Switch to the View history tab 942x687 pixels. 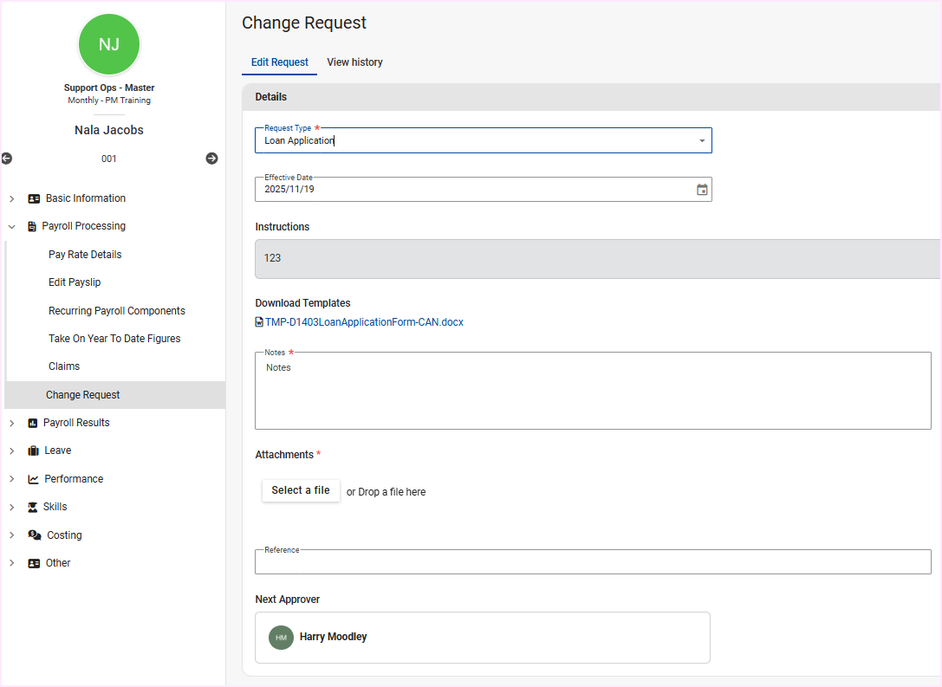tap(354, 62)
